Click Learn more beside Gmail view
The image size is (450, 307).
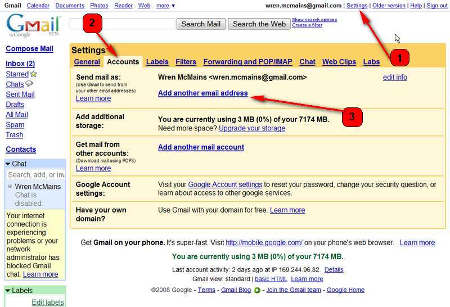tap(307, 279)
